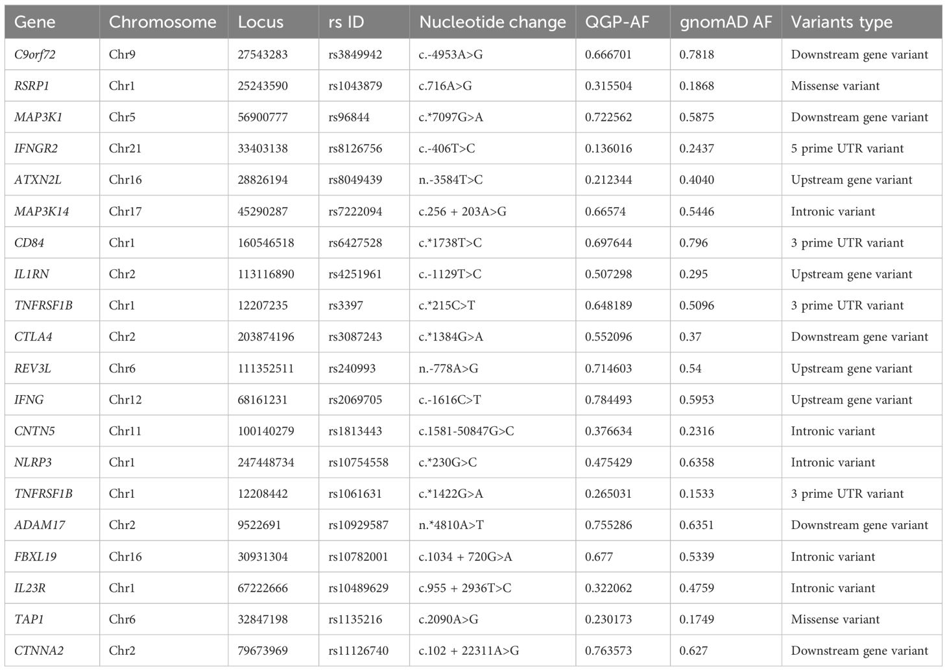Click the Nucleotide change header

492,22
